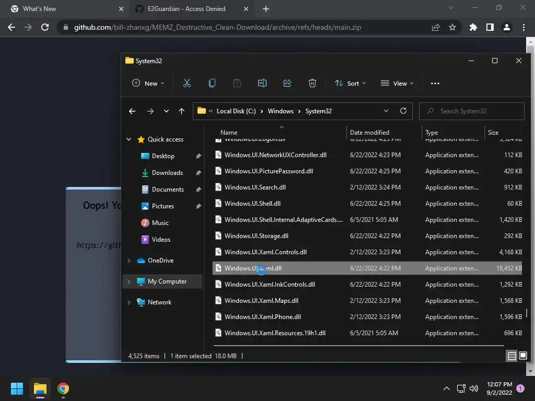
Task: Open the See more ellipsis menu
Action: pos(435,83)
